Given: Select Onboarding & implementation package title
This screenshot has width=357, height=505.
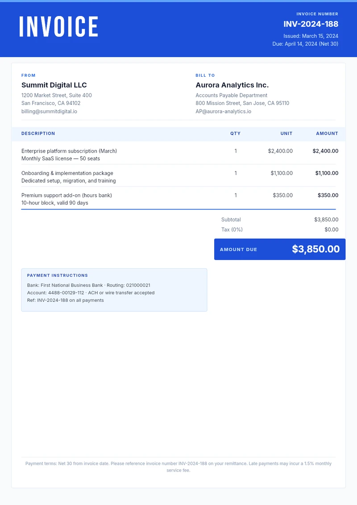Looking at the screenshot, I should tap(67, 173).
